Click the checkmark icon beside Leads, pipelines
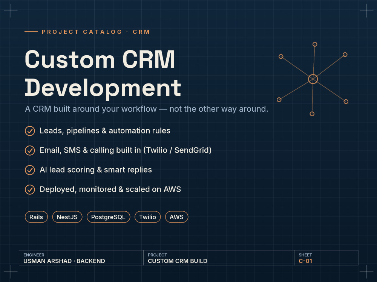The height and width of the screenshot is (282, 377). coord(30,131)
